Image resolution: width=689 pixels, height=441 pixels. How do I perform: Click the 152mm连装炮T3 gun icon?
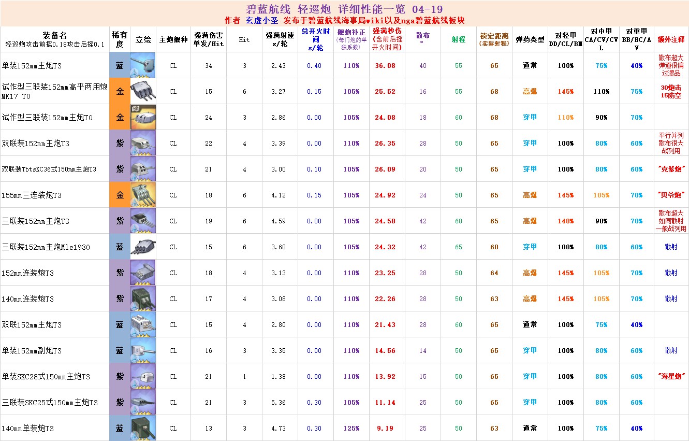coord(143,273)
